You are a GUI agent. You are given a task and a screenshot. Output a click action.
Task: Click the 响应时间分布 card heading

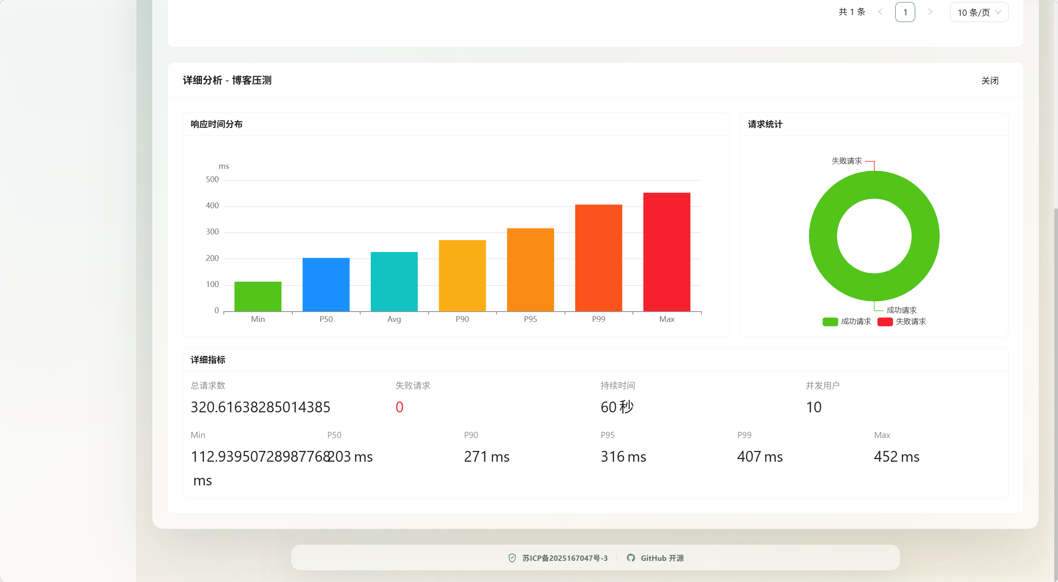pyautogui.click(x=217, y=124)
